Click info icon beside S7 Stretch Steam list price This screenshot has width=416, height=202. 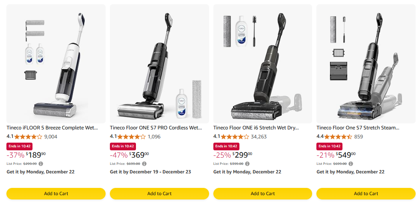tap(351, 164)
